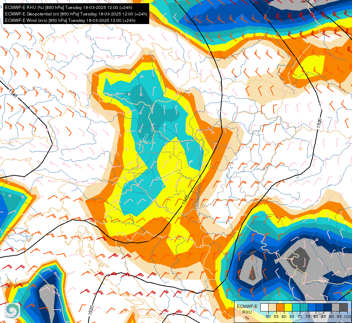352x323 pixels.
Task: Select the 'ECMWF-E Wind (m/s)' header line
Action: 70,20
